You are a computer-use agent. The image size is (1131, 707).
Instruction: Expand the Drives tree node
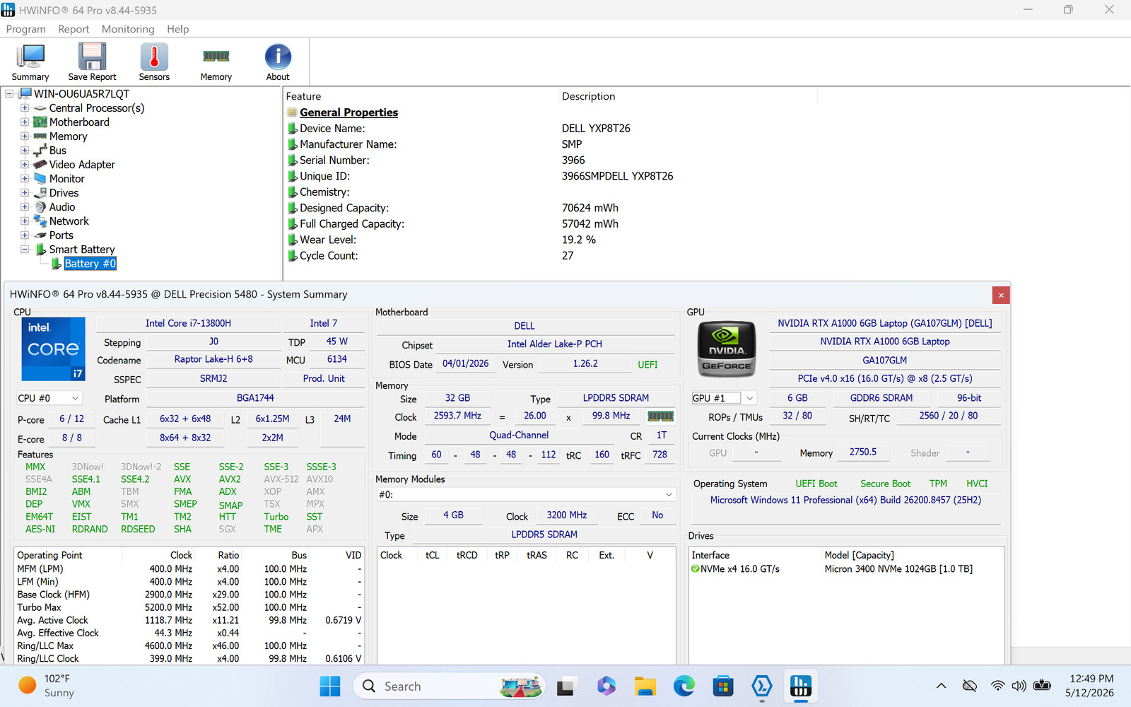tap(25, 193)
